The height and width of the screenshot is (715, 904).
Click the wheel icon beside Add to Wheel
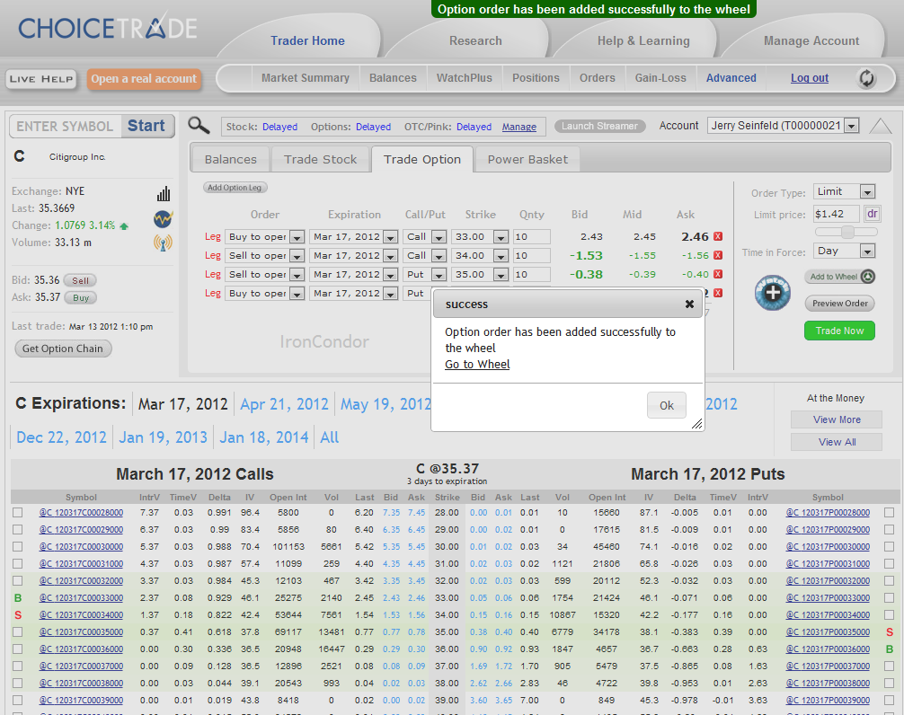pyautogui.click(x=868, y=277)
